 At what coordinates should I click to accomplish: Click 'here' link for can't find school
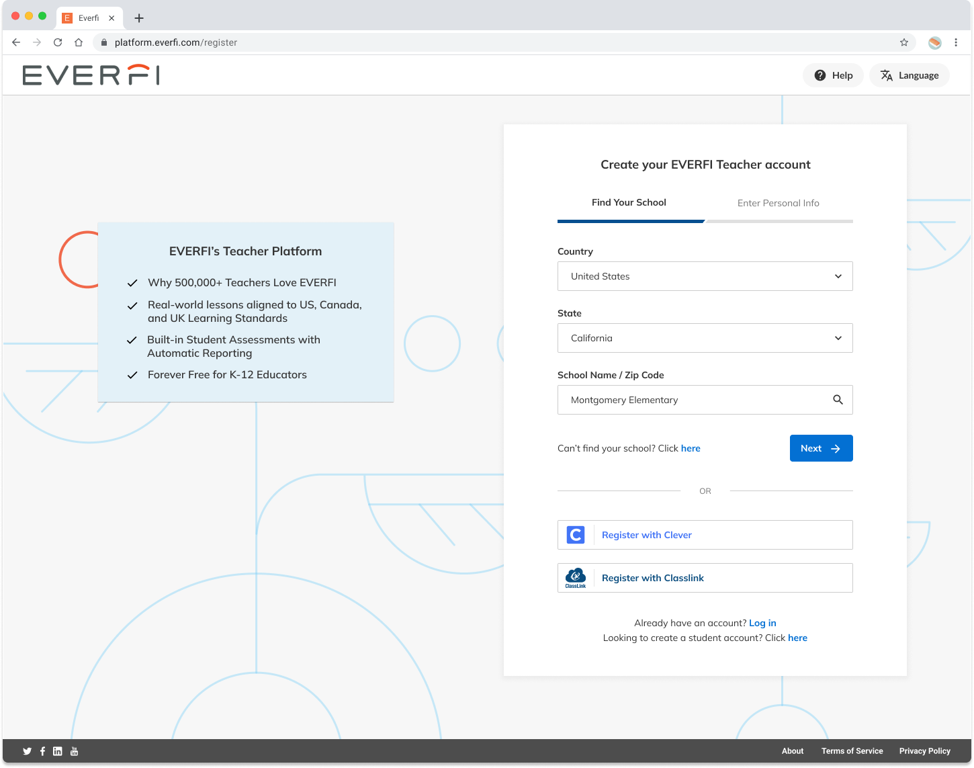(x=691, y=448)
